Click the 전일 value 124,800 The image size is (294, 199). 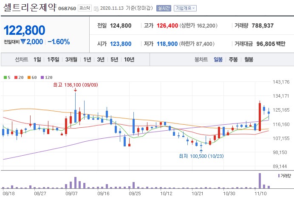(x=121, y=25)
